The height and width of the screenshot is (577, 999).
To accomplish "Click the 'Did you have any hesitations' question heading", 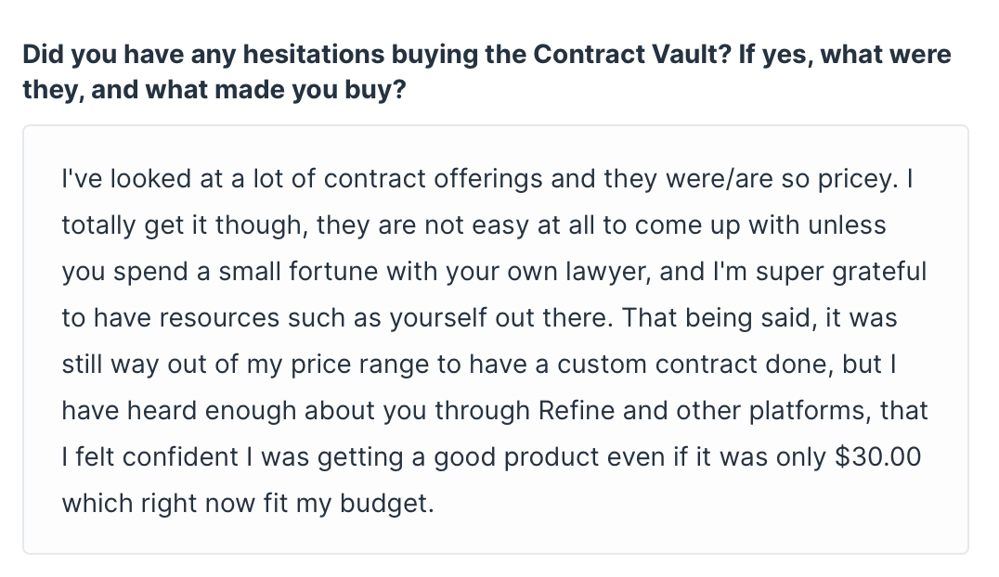I will coord(487,71).
